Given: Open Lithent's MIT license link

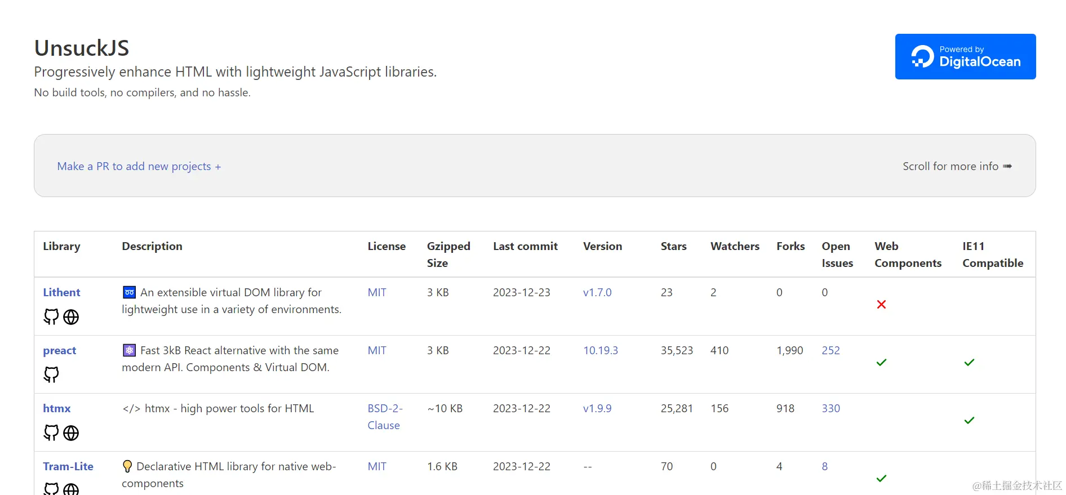Looking at the screenshot, I should point(377,292).
